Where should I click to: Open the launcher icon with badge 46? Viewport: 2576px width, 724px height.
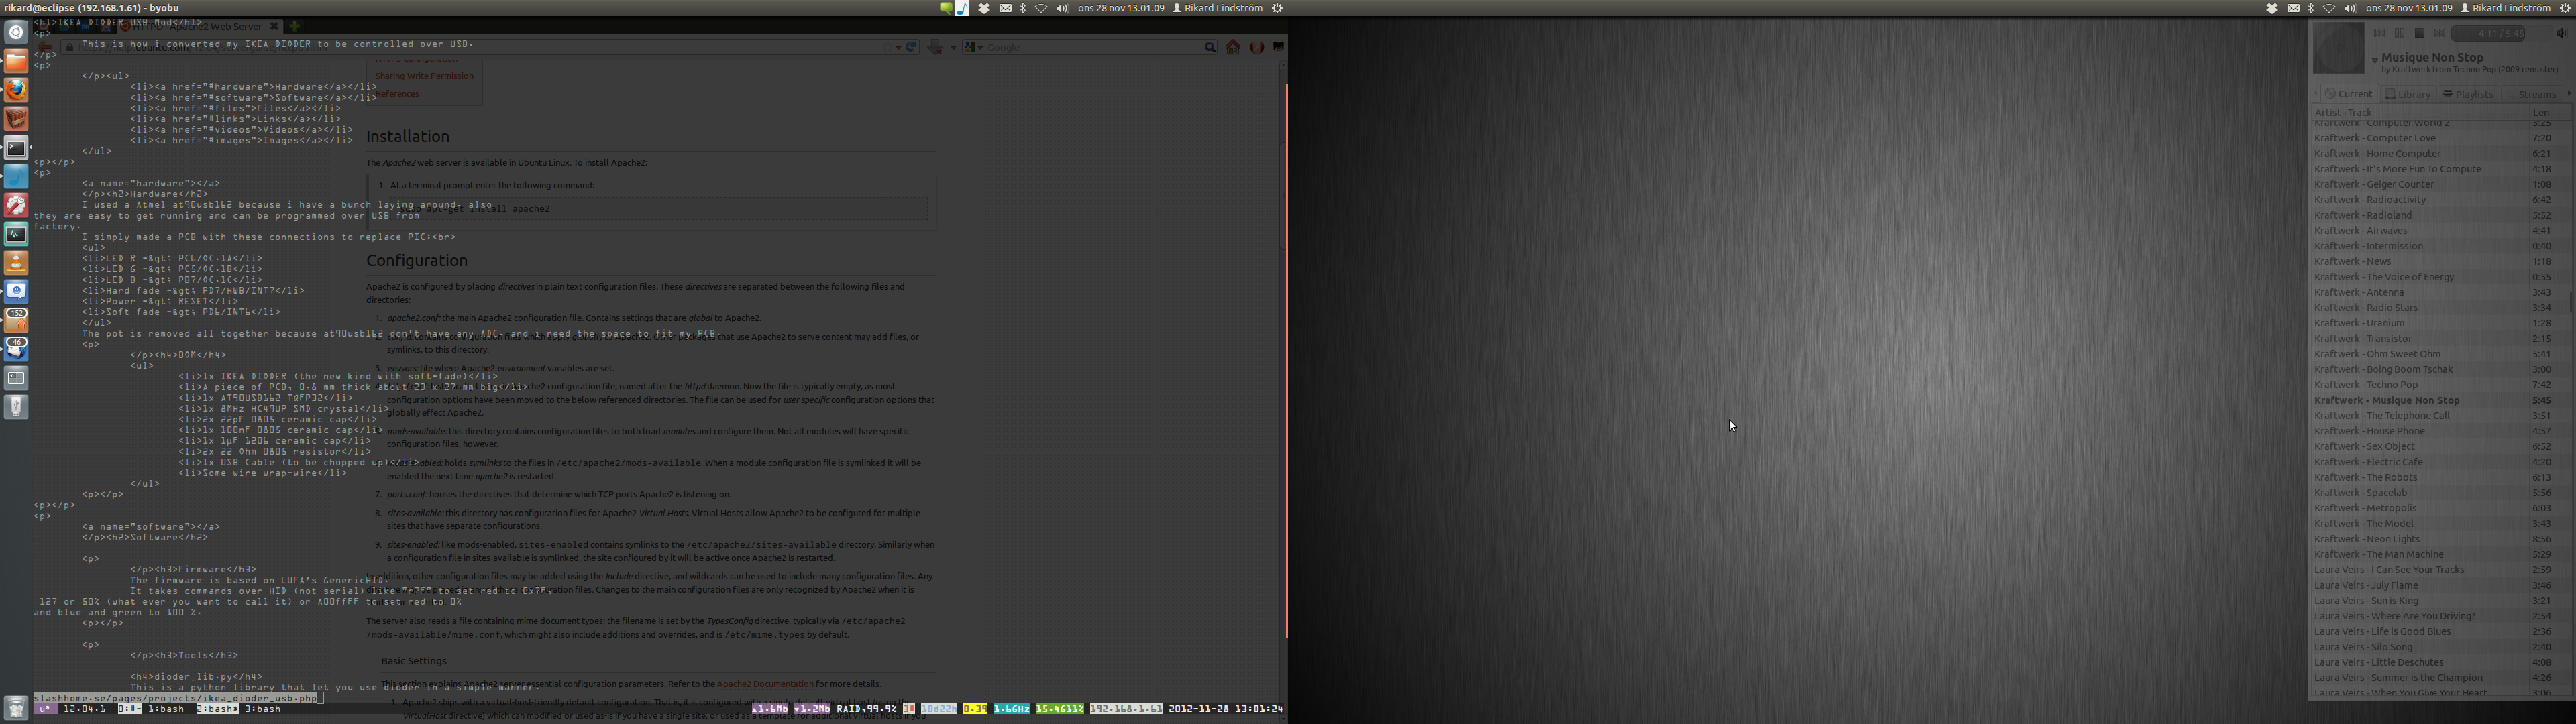[x=16, y=349]
